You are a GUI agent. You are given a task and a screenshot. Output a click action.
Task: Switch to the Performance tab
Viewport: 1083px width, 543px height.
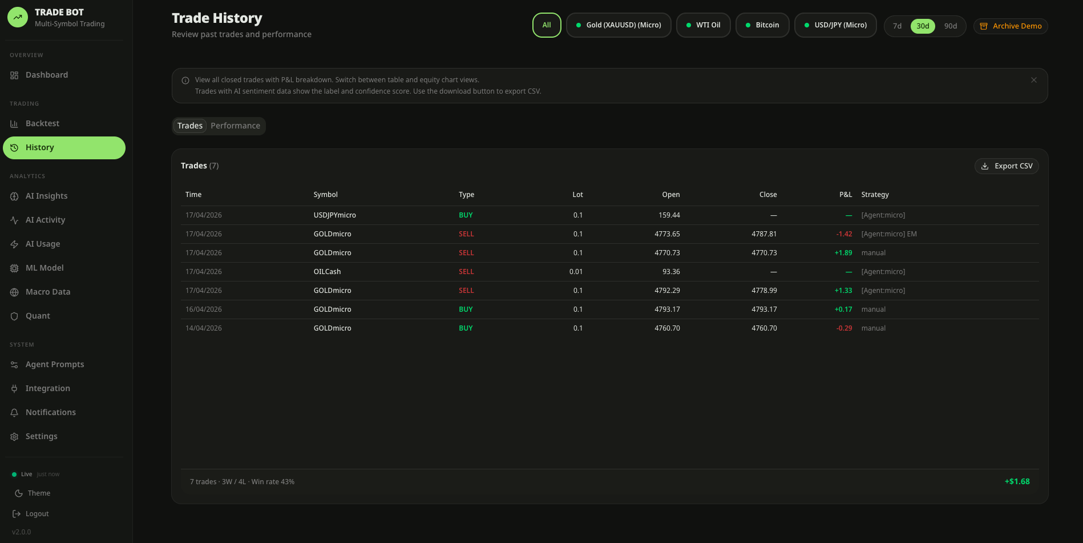pos(235,126)
